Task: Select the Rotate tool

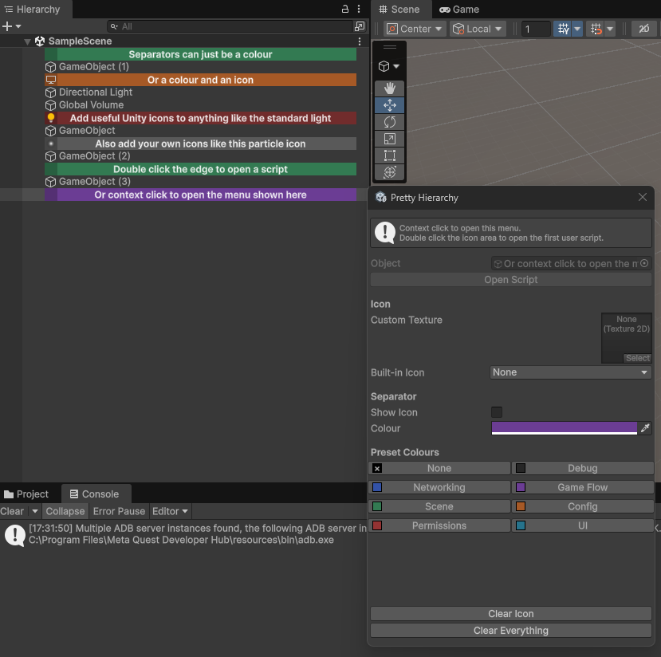Action: pyautogui.click(x=390, y=122)
